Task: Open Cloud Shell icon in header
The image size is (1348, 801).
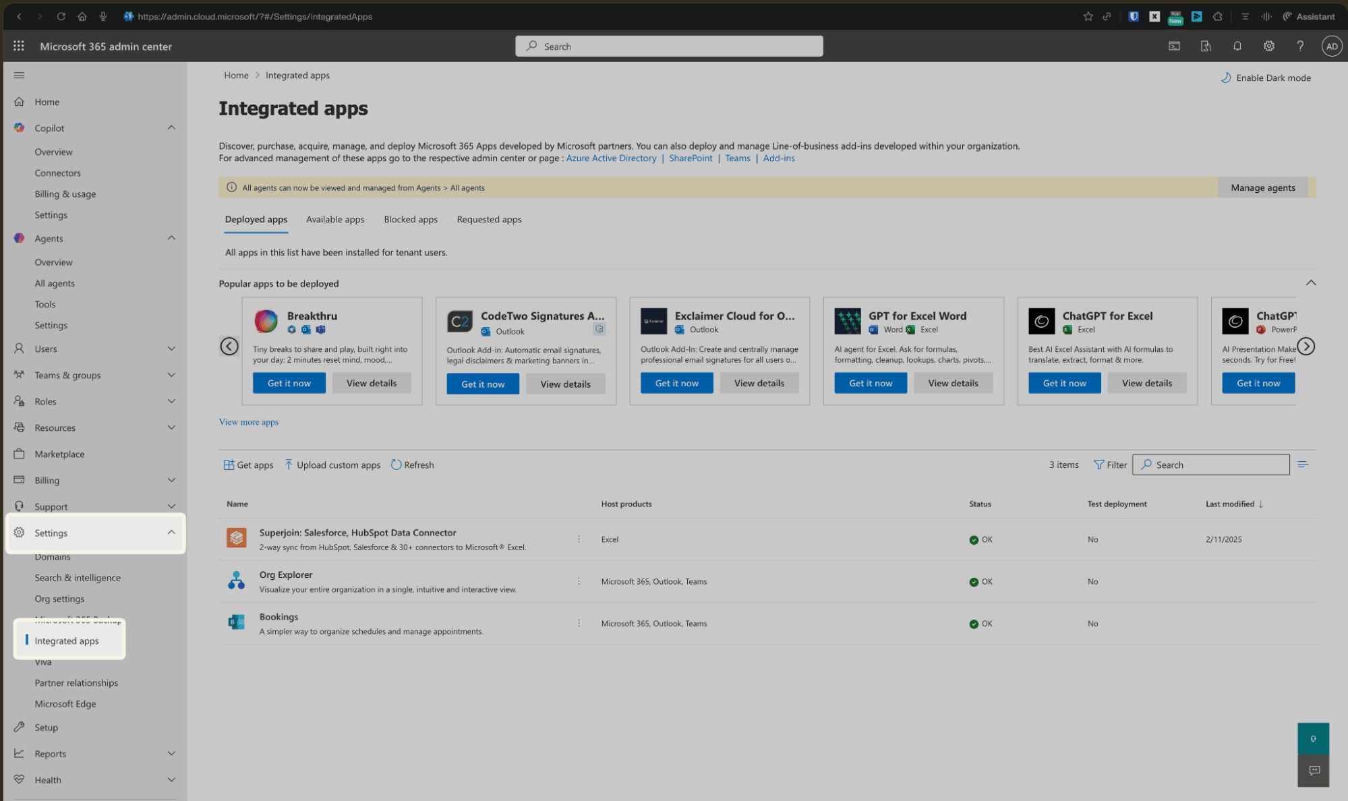Action: click(x=1174, y=46)
